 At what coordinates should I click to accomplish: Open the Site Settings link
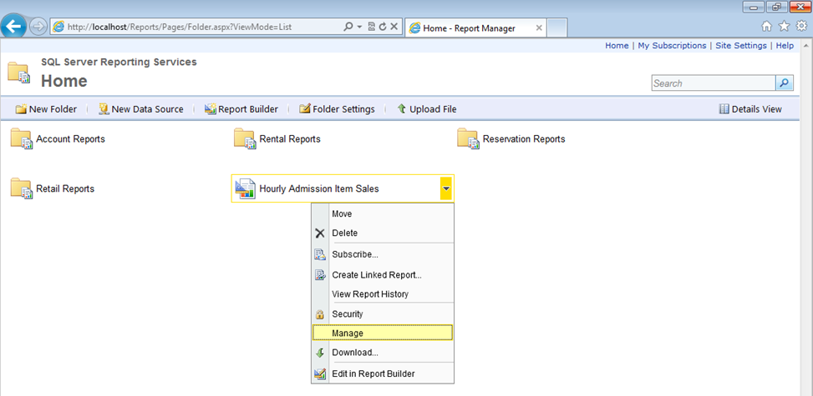[x=741, y=46]
